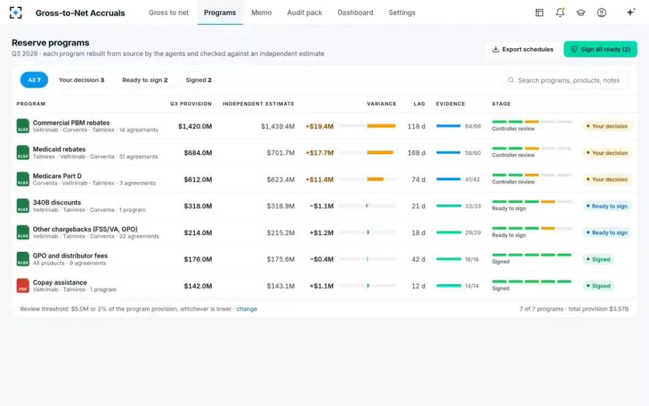Click the evidence progress bar for Medicaid rebates

pos(448,153)
